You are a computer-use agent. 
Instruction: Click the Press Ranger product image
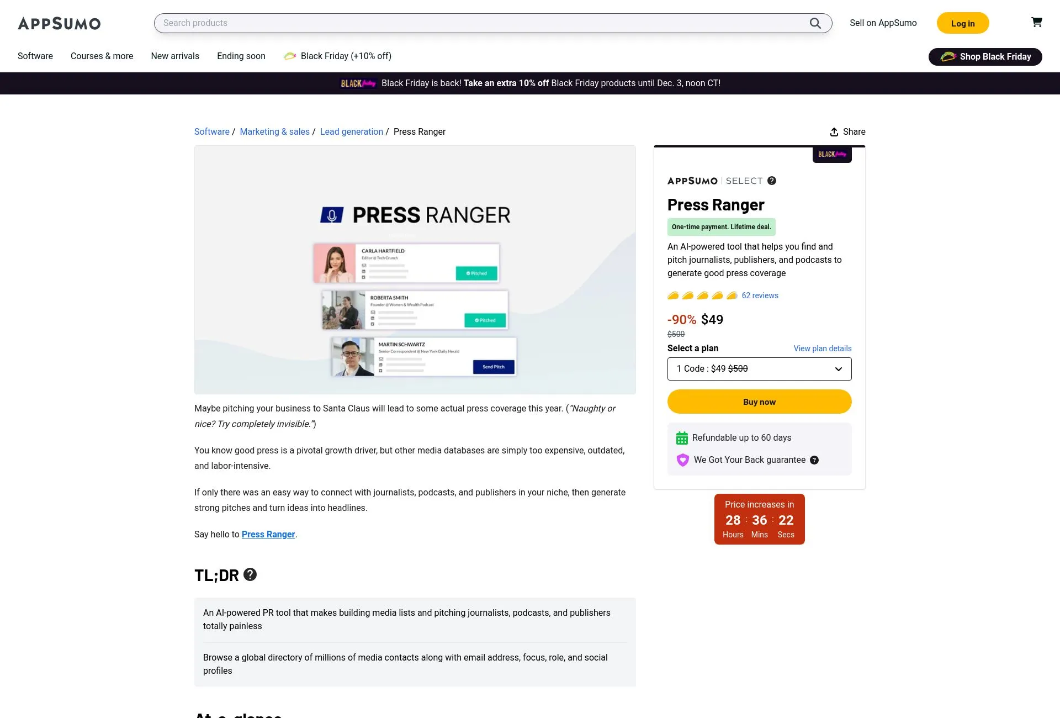click(415, 270)
